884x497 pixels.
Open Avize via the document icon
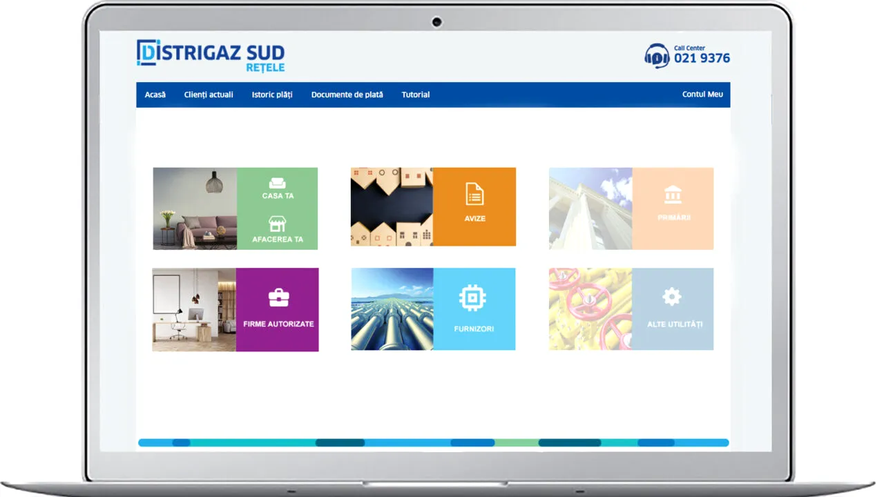click(474, 195)
